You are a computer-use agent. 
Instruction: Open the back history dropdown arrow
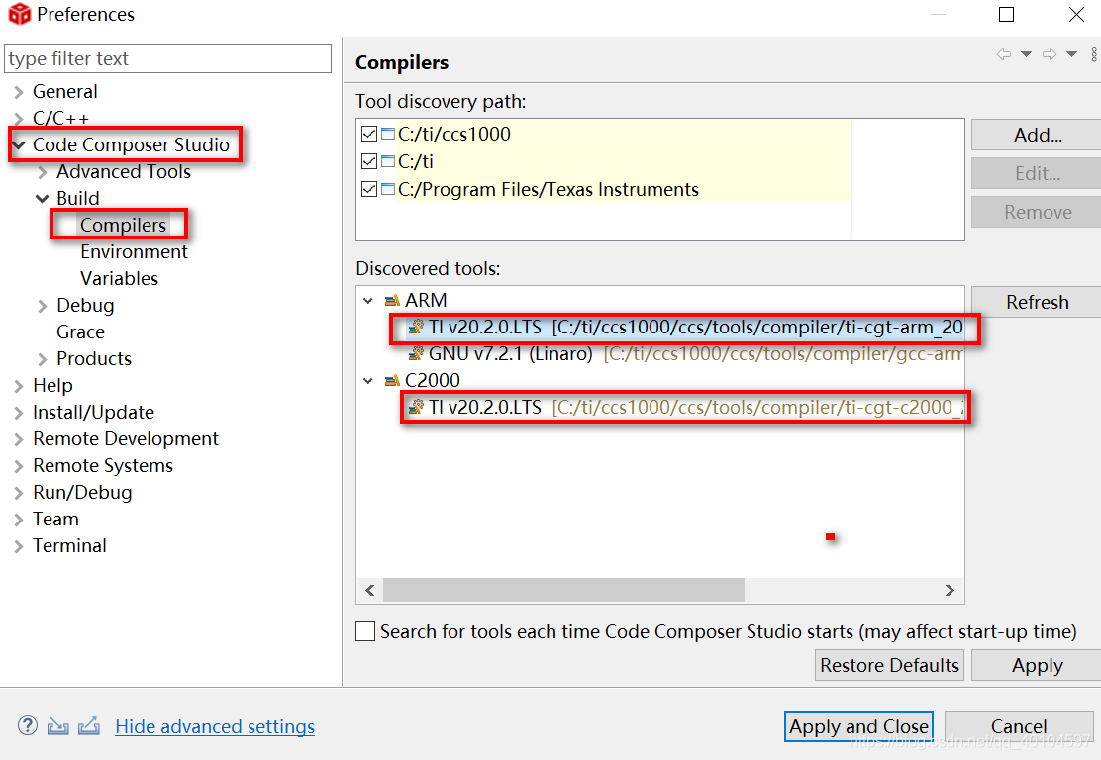pos(1026,54)
